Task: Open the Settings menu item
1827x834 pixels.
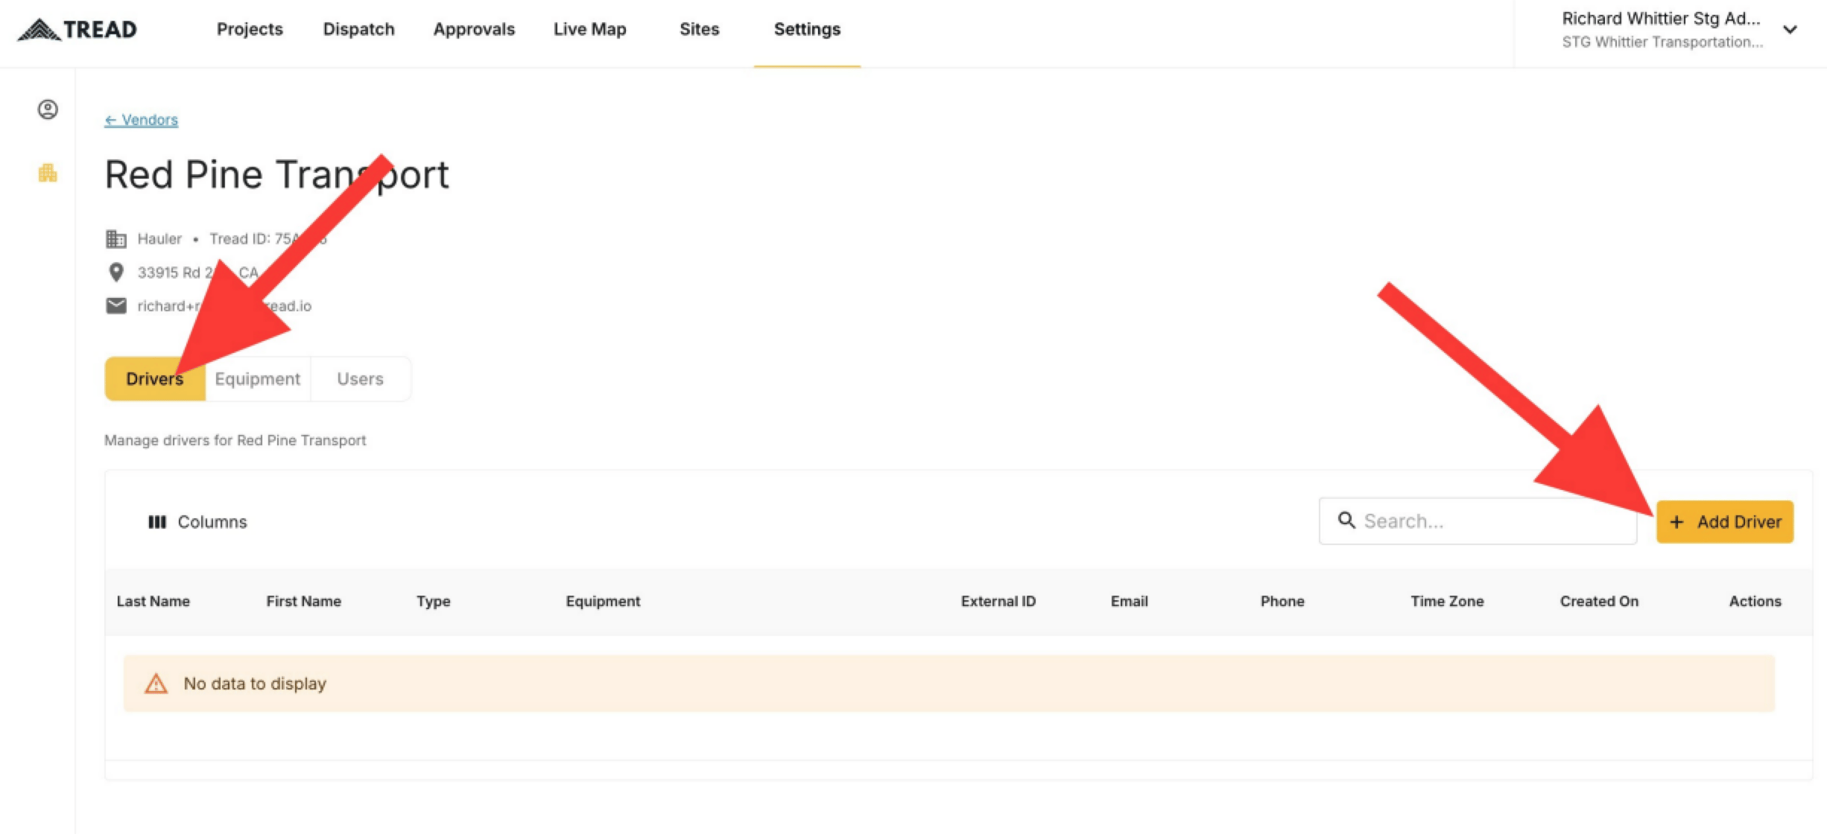Action: (807, 29)
